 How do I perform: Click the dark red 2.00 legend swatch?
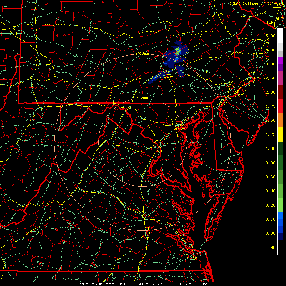click(281, 92)
